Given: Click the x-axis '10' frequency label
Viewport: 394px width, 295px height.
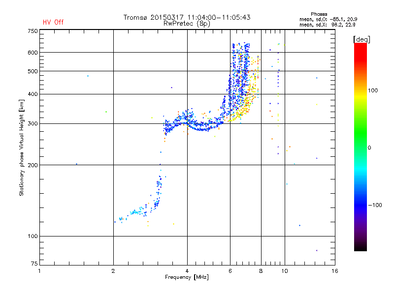Looking at the screenshot, I should (285, 271).
